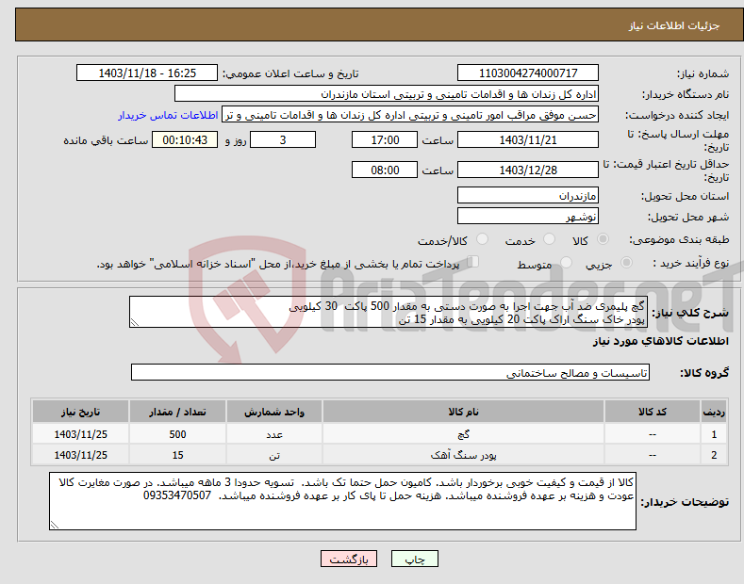Click the quantity cell 15

(177, 455)
